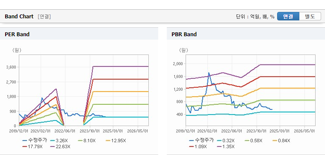Toggle 0.58X series in PBR Band legend
This screenshot has height=155, width=325.
pos(254,141)
